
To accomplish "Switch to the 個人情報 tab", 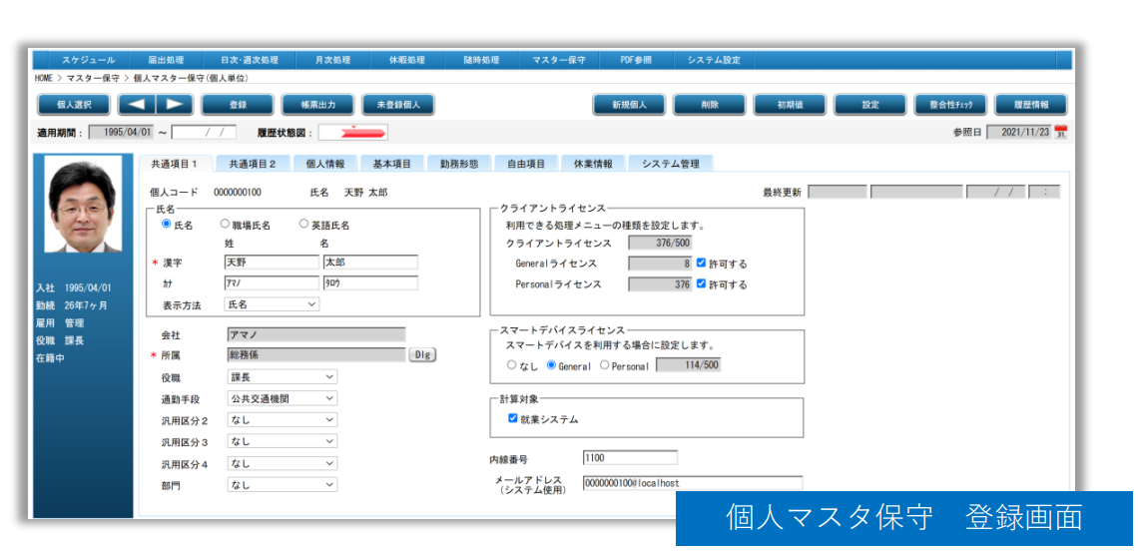I will [324, 164].
